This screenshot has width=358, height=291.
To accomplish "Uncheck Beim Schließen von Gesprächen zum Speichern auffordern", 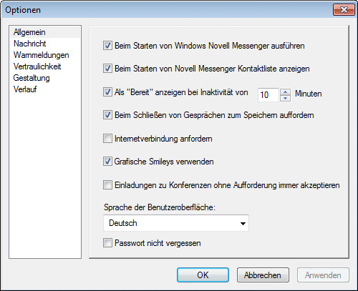I will click(107, 115).
